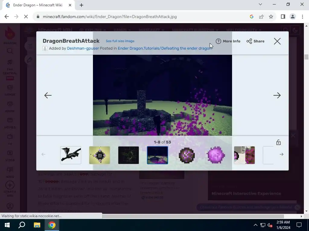Open Windows taskbar search
Viewport: 309px width, 231px height.
pos(22,225)
